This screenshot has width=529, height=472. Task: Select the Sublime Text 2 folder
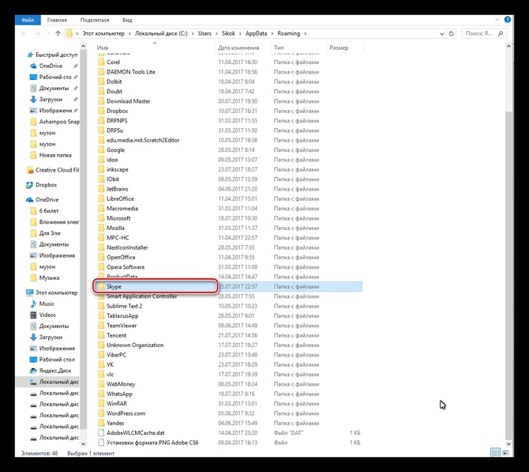click(227, 306)
